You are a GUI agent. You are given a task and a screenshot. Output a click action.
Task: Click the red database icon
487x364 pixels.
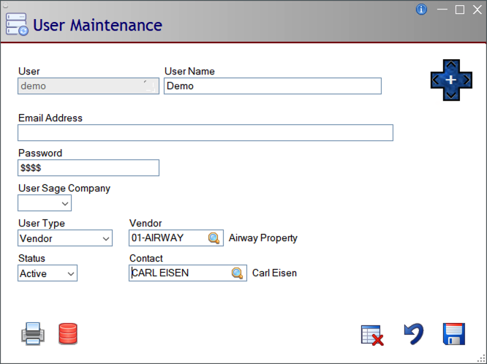pyautogui.click(x=68, y=334)
